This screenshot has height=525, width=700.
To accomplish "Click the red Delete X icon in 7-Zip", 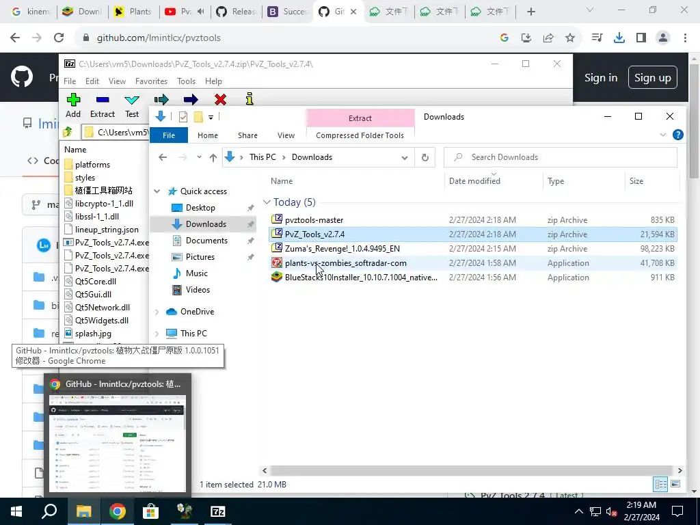I will point(220,100).
